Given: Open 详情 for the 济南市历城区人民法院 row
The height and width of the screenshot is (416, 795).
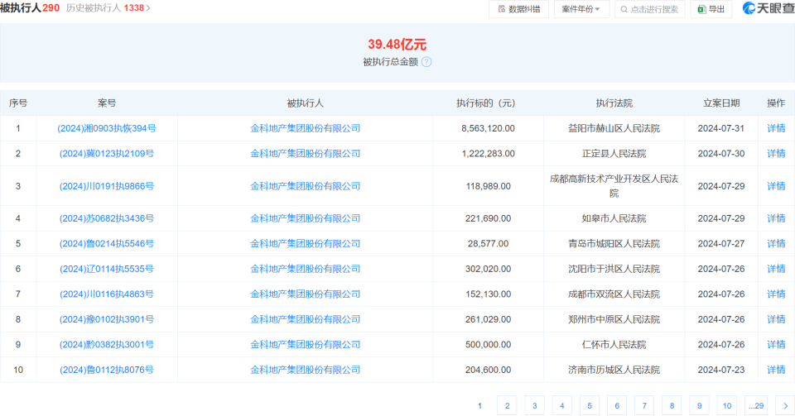Looking at the screenshot, I should tap(776, 371).
